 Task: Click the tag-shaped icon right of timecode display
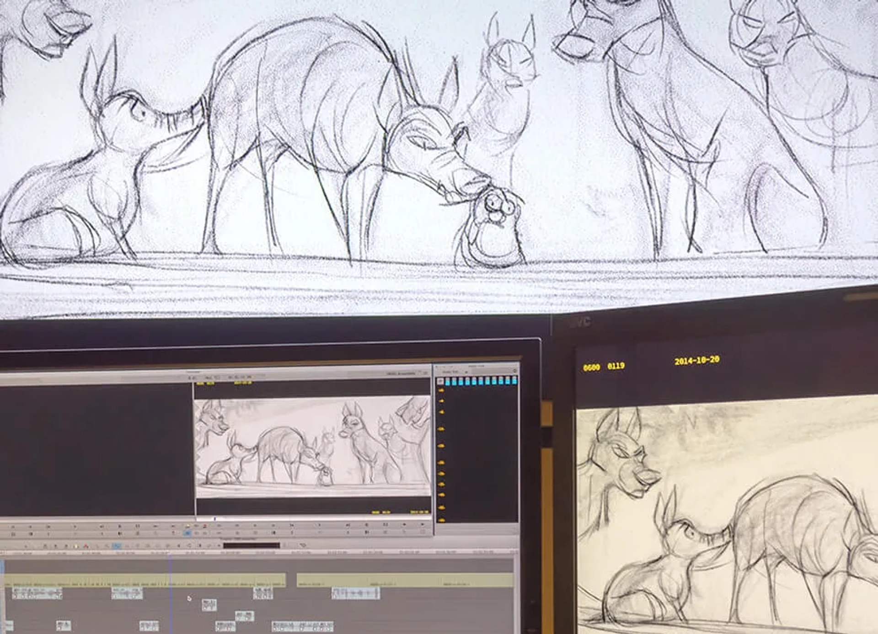coord(302,545)
